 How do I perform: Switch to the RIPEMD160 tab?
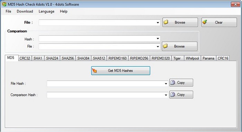118,58
